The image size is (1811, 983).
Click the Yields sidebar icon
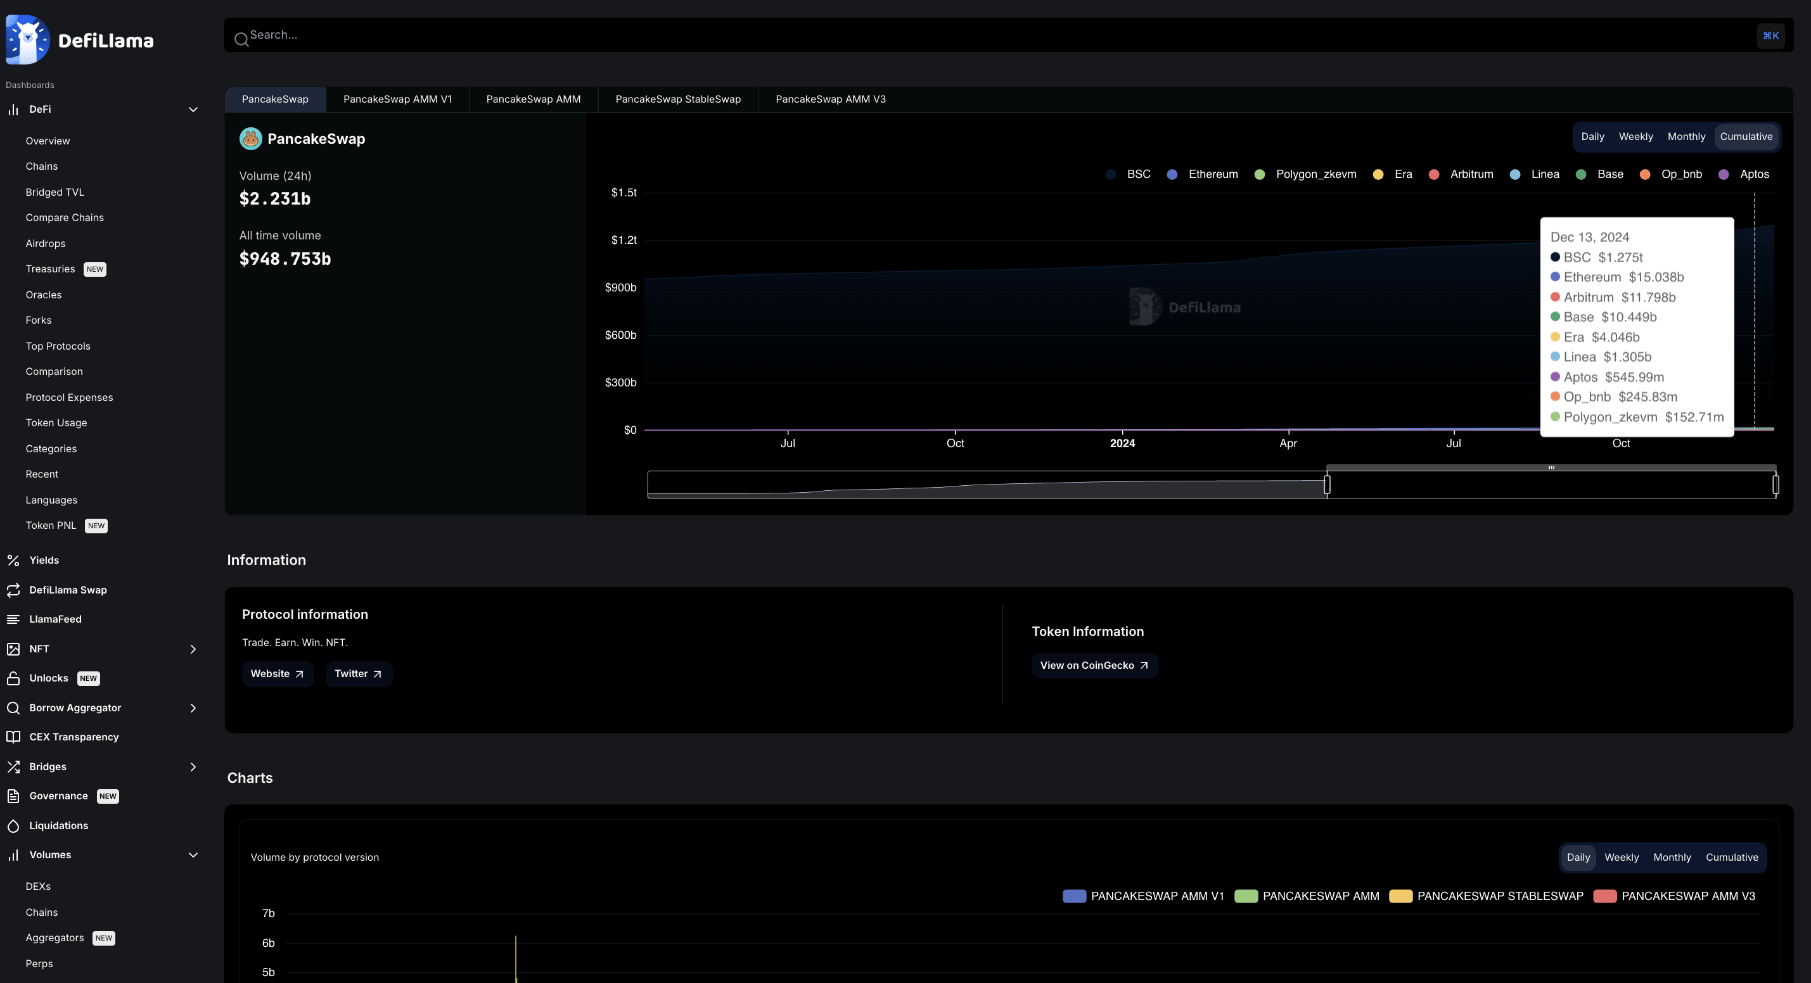tap(13, 561)
